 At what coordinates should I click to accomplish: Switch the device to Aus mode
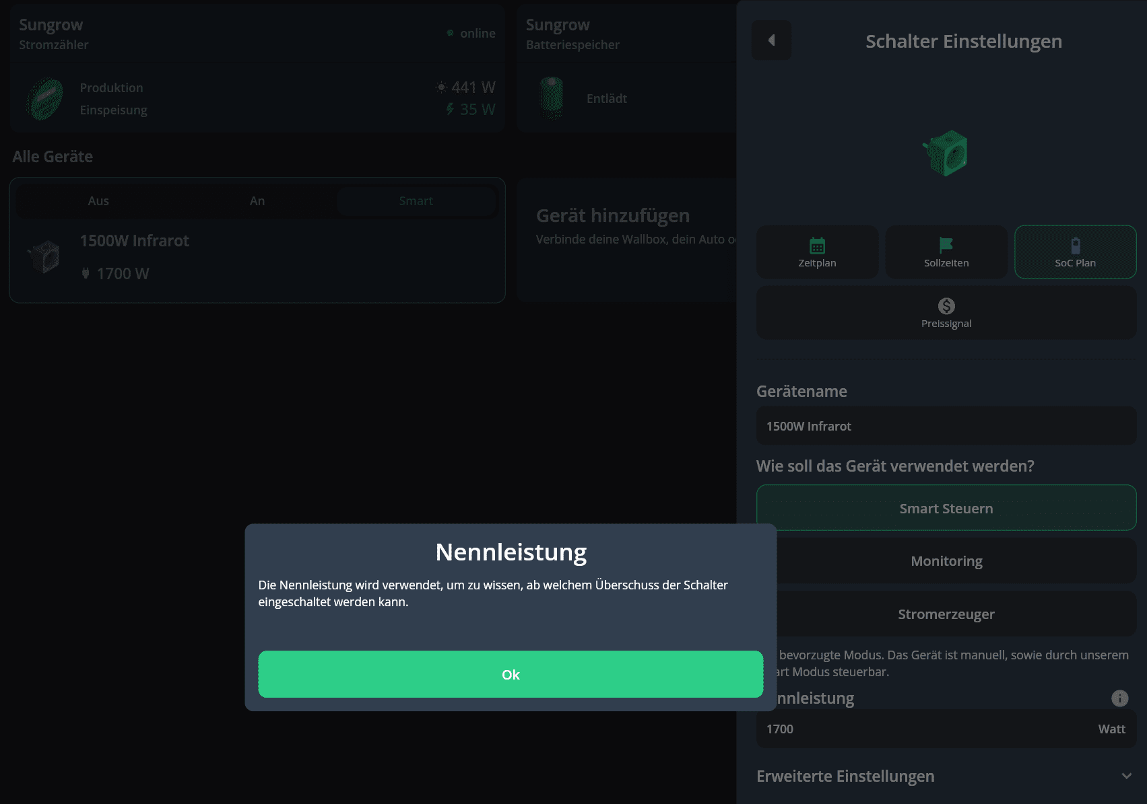click(x=98, y=201)
